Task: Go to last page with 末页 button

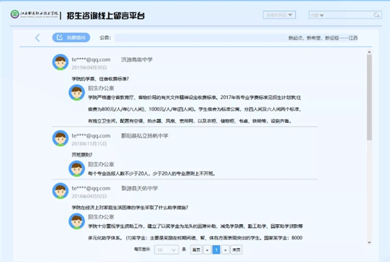Action: 237,250
